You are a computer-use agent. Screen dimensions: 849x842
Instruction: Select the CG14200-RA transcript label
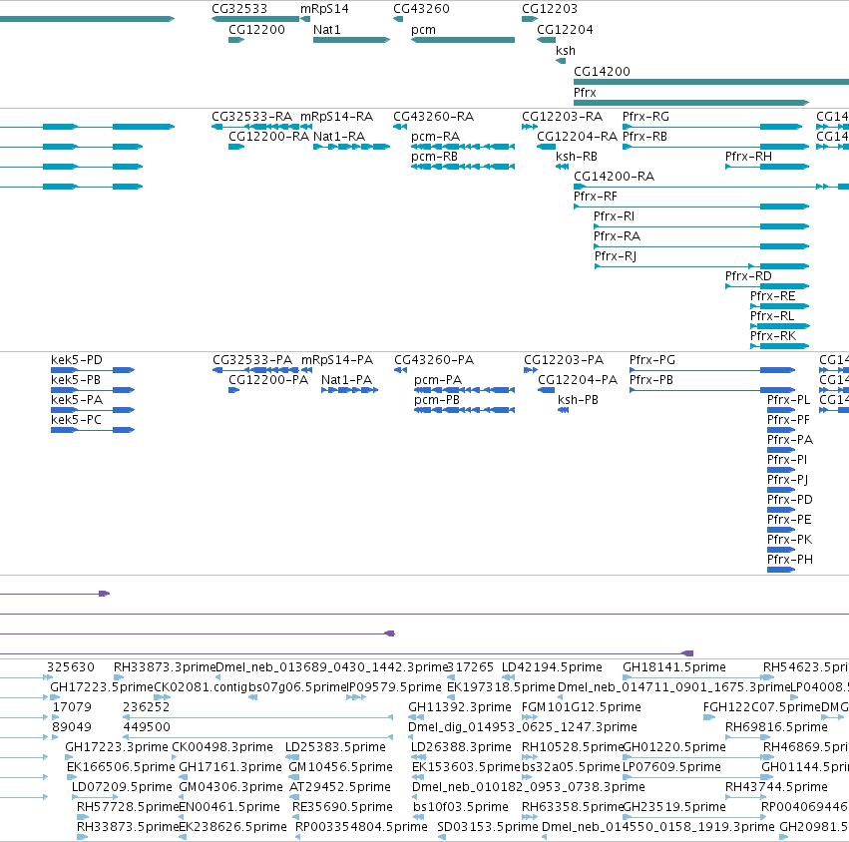click(x=614, y=176)
